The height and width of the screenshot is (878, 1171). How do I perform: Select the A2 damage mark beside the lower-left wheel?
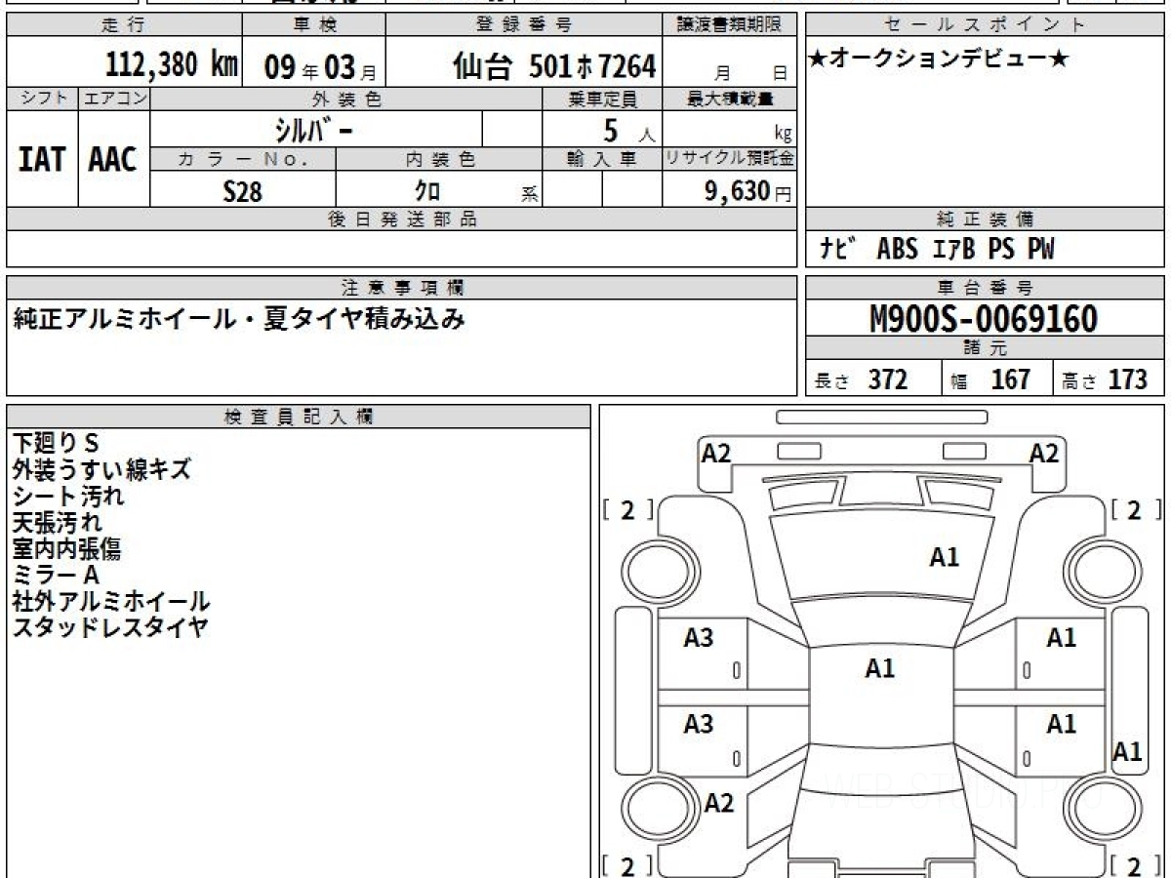pos(718,803)
